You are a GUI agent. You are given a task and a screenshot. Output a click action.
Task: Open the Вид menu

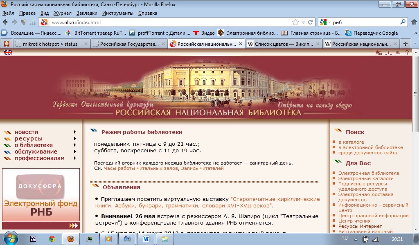[45, 13]
